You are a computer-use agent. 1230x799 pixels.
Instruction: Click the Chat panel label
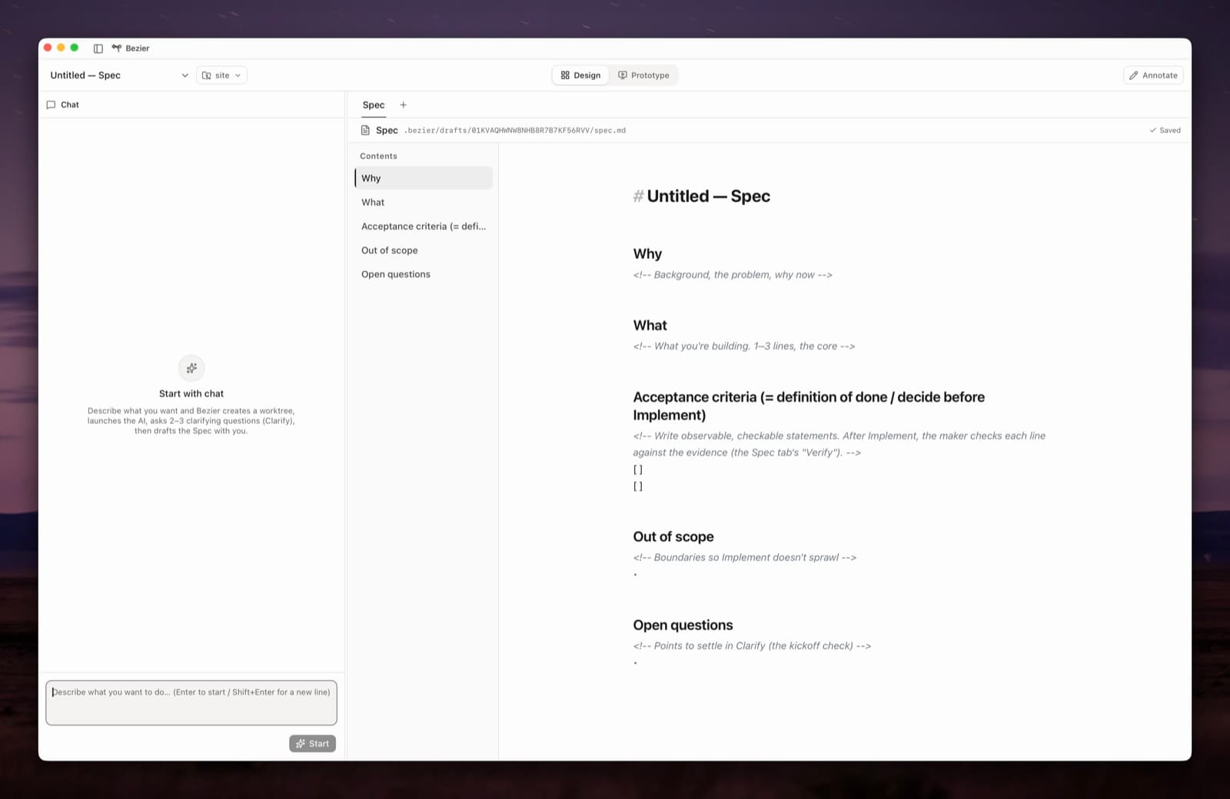coord(70,104)
